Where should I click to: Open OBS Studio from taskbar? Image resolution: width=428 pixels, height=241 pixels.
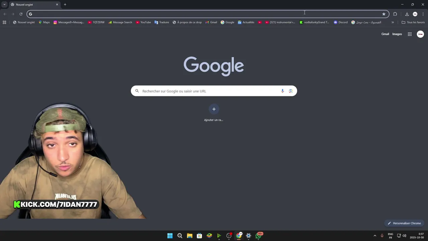coord(229,236)
